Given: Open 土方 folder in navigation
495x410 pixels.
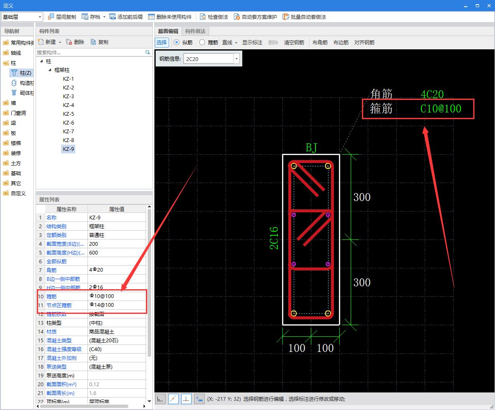Looking at the screenshot, I should click(x=6, y=163).
